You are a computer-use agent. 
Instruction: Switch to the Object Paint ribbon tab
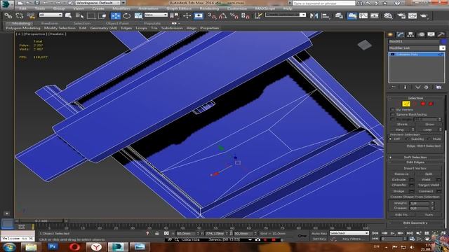[117, 23]
